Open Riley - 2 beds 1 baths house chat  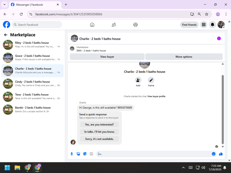pos(32,45)
